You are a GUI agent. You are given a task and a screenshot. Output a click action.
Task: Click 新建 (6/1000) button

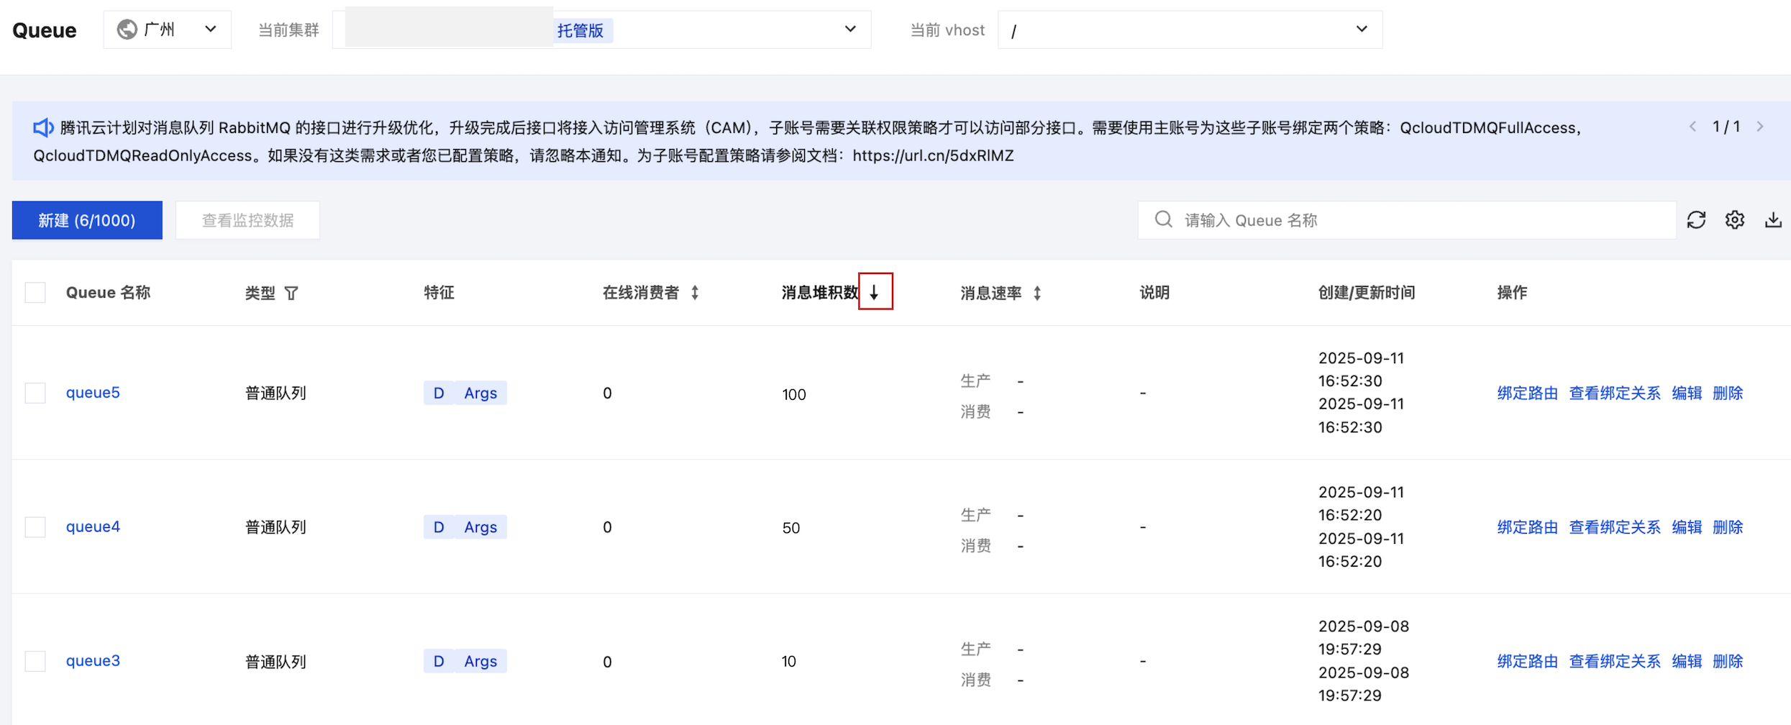coord(87,220)
